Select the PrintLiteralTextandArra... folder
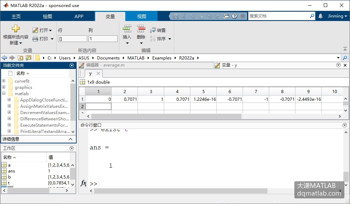 pos(45,131)
